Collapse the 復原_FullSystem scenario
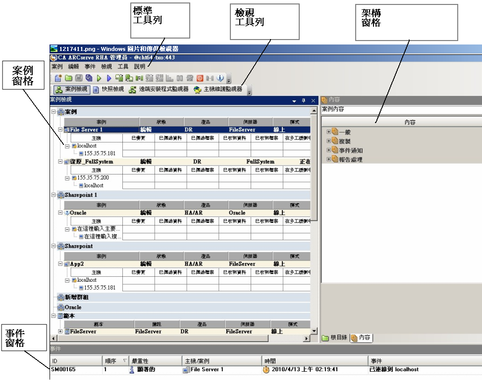 (60, 162)
